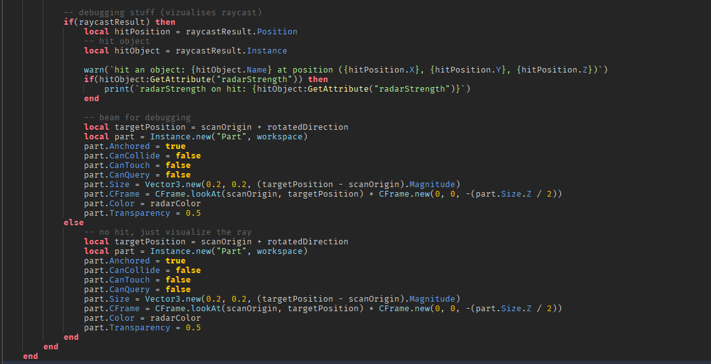
Task: Click 'GetAttribute' in the if(hitObject...) line
Action: 181,79
